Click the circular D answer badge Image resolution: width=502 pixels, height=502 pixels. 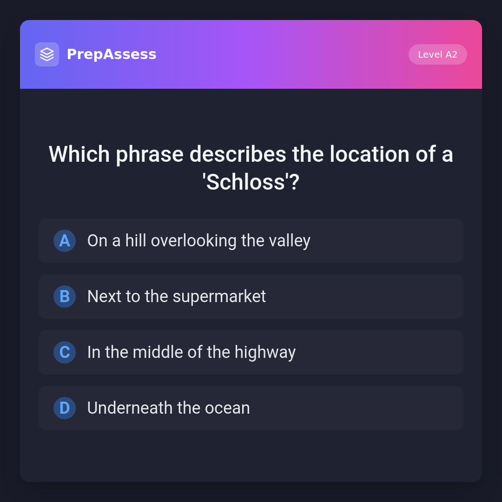point(65,408)
